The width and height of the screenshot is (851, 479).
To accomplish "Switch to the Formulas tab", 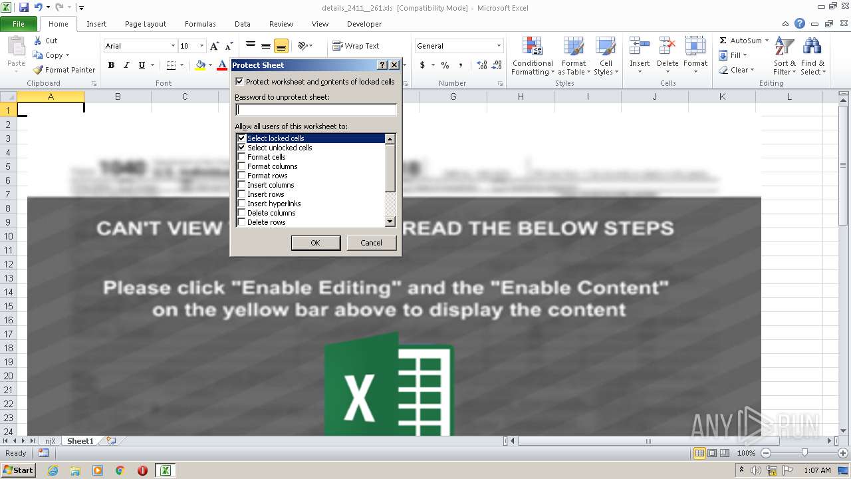I will click(200, 24).
